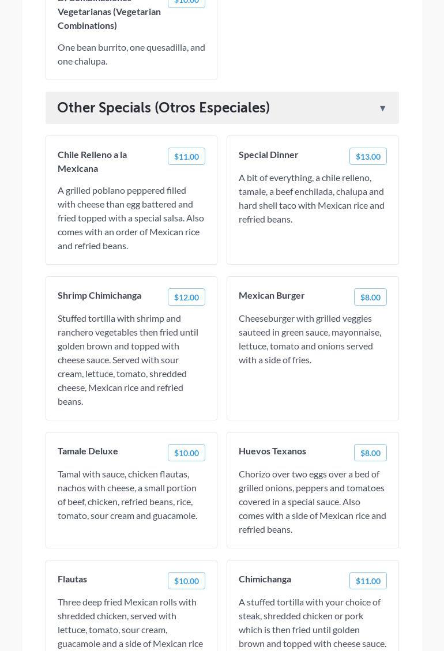The width and height of the screenshot is (444, 651).
Task: Click the Mexican Burger description text
Action: coord(310,339)
